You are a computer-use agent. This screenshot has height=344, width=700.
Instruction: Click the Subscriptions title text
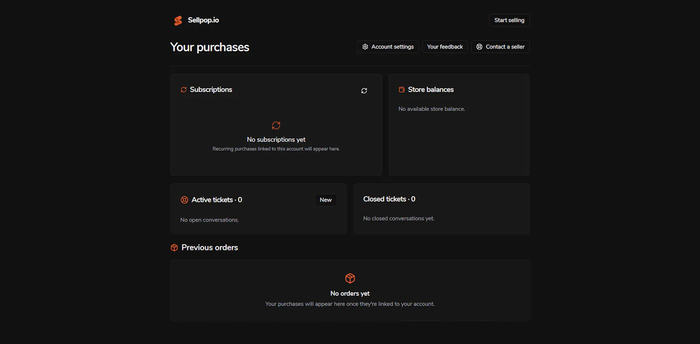tap(211, 89)
